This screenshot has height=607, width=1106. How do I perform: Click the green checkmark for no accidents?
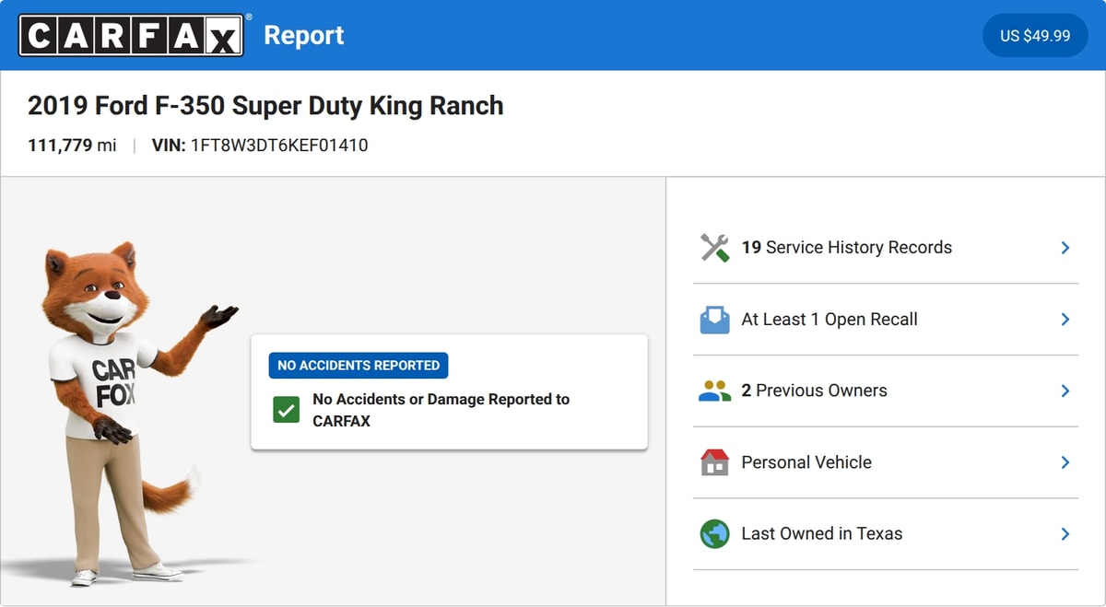point(286,411)
